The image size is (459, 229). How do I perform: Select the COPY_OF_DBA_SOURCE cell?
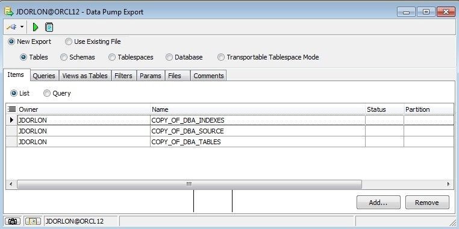coord(258,131)
